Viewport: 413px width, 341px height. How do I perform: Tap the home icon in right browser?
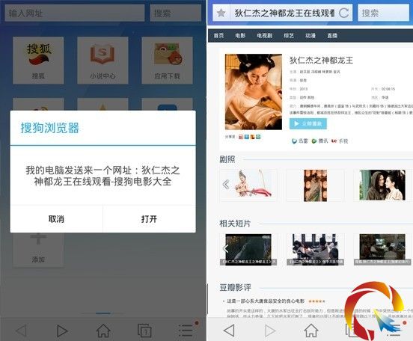tap(311, 331)
